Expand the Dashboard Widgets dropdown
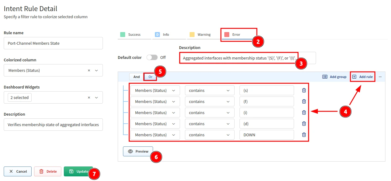391x181 pixels. [x=96, y=98]
